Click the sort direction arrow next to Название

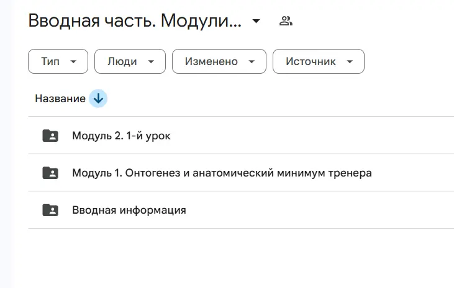pos(98,98)
